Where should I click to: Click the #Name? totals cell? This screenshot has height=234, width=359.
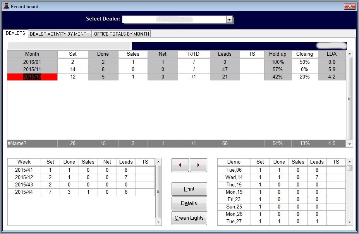coord(32,143)
